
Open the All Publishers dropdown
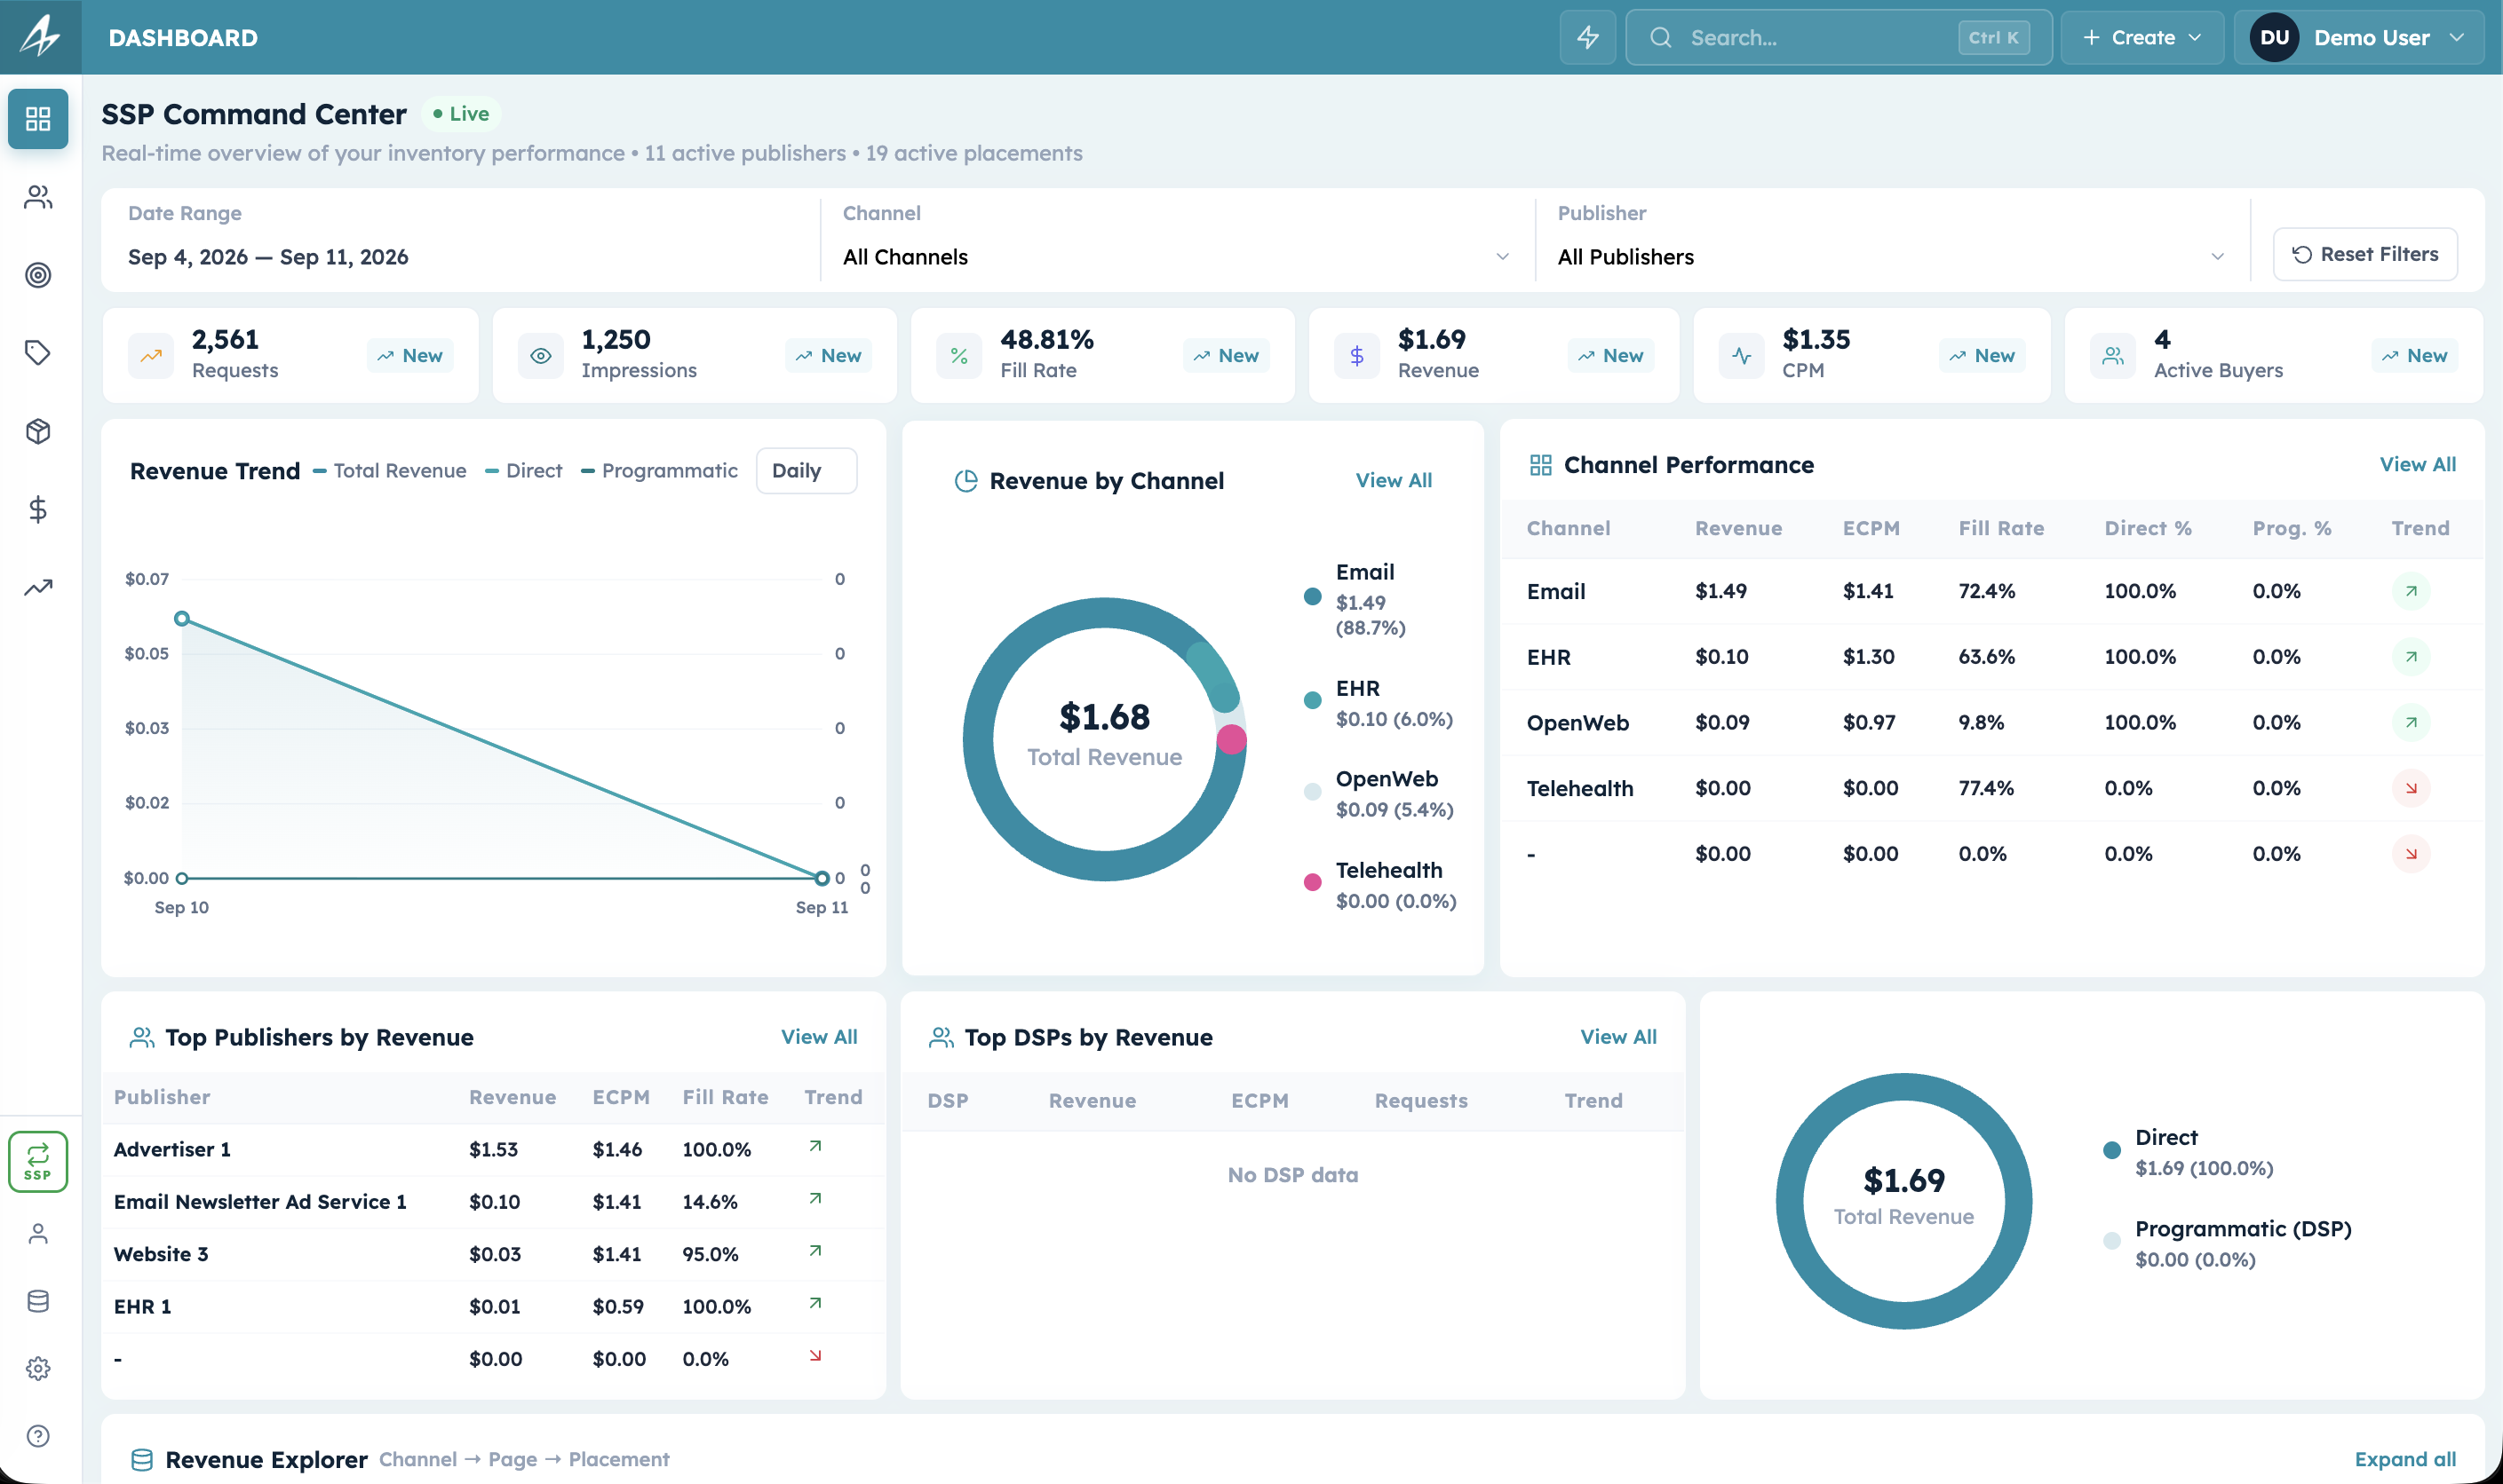1890,257
